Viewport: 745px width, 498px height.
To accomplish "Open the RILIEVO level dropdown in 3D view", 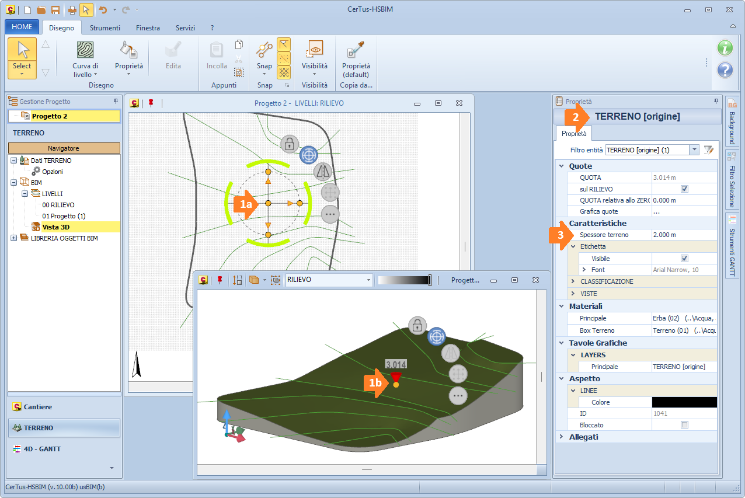I will coord(368,280).
